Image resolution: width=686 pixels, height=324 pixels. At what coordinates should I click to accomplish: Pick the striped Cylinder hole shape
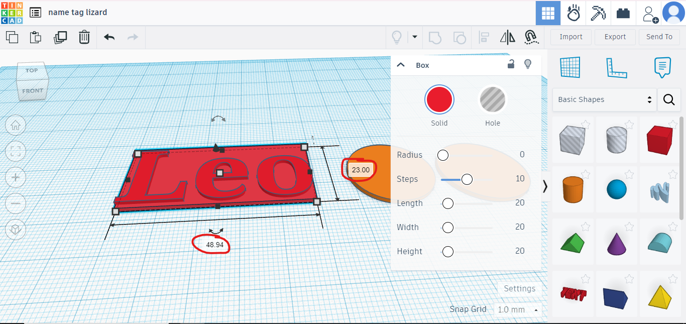(x=617, y=140)
